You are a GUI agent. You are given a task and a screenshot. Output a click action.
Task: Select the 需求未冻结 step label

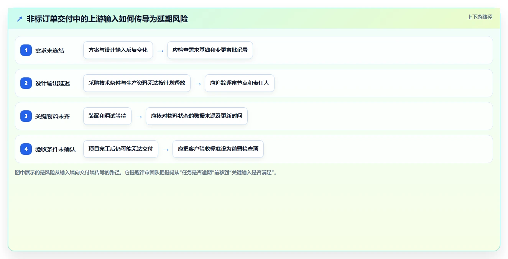[50, 50]
